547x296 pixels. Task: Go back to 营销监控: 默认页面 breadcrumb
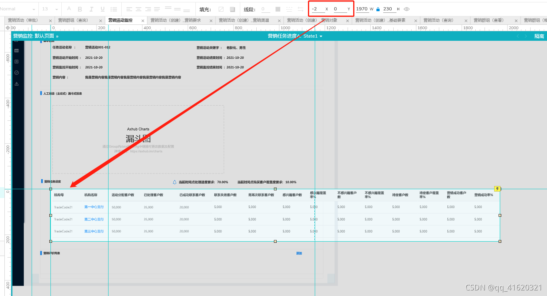[x=34, y=36]
